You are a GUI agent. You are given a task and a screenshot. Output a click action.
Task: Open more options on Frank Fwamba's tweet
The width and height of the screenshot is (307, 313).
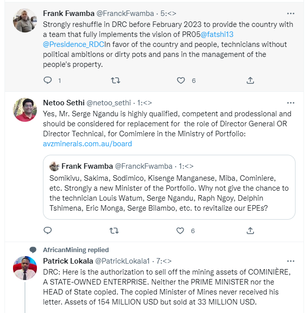(x=291, y=13)
